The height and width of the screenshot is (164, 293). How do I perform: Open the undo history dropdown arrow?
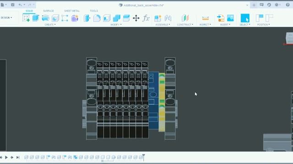[x=24, y=5]
